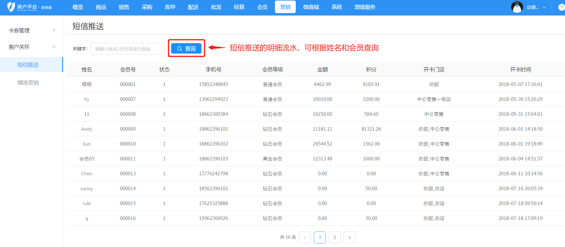The image size is (565, 247).
Task: Click the merchant platform logo
Action: 29,7
